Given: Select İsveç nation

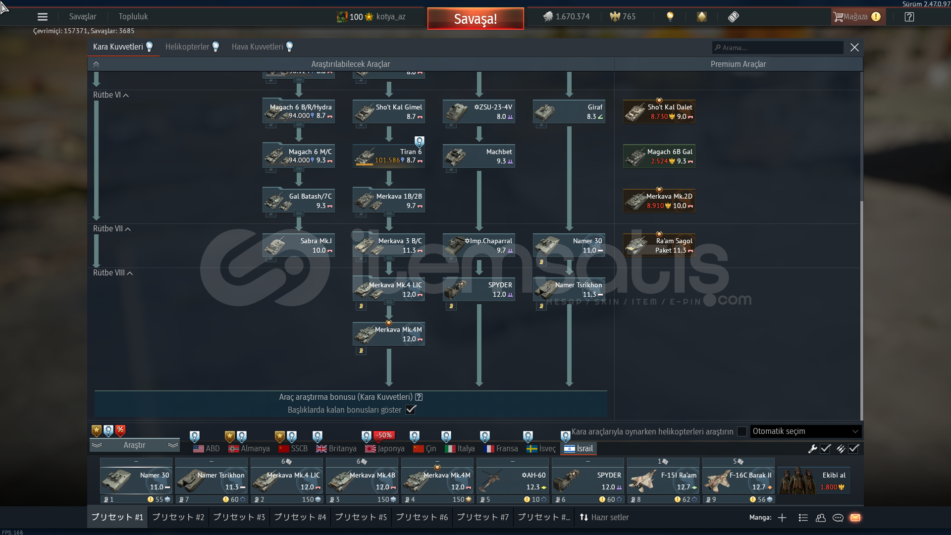Looking at the screenshot, I should point(541,449).
